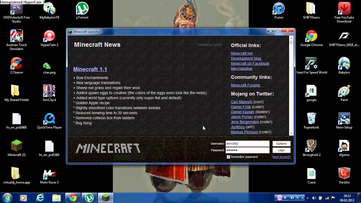Viewport: 361px width, 203px height.
Task: Toggle Remember password checkbox
Action: pos(228,157)
